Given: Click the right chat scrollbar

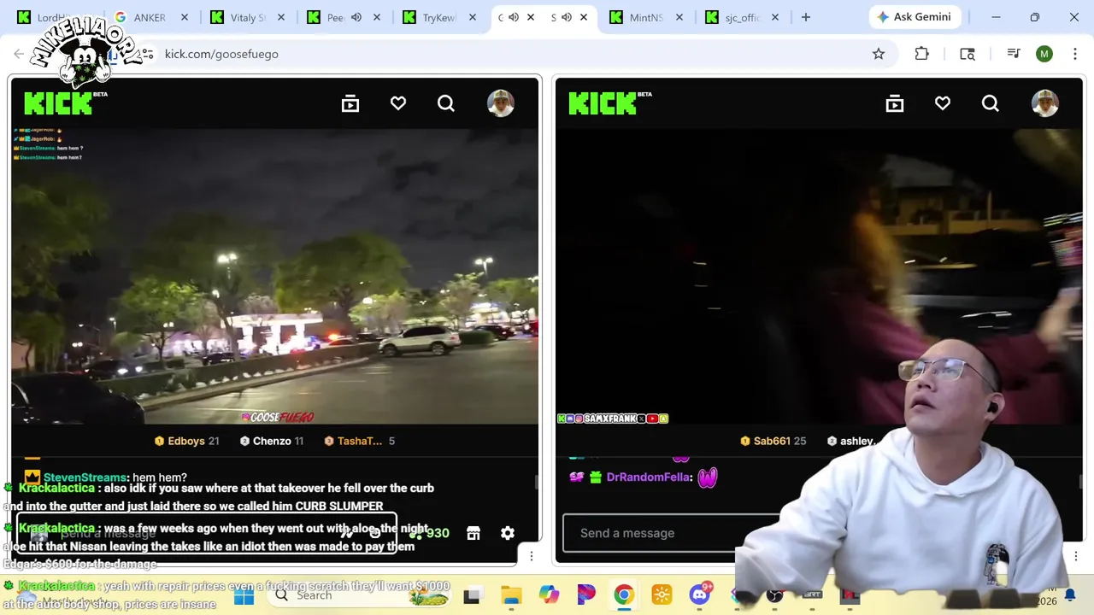Looking at the screenshot, I should (x=1080, y=483).
